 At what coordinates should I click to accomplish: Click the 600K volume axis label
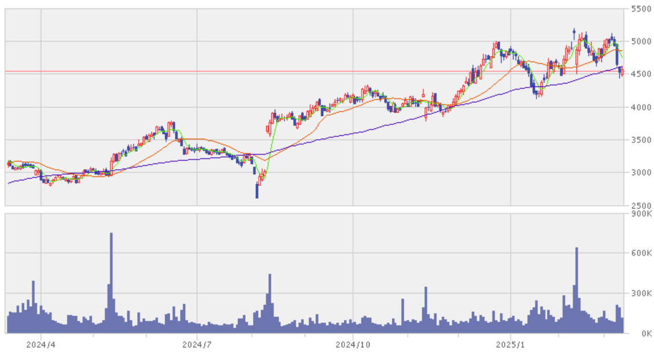[641, 253]
